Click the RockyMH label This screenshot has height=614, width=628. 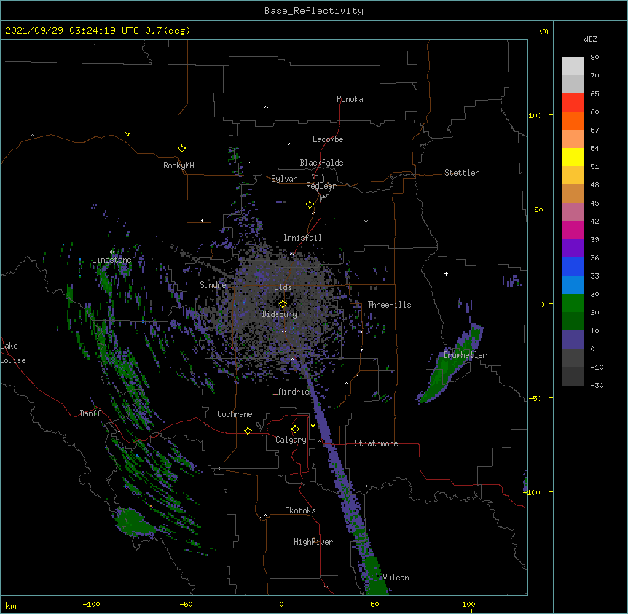click(178, 166)
